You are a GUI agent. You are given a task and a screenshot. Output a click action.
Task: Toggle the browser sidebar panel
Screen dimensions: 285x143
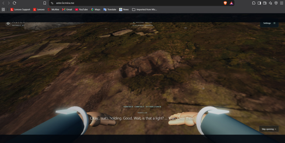coord(260,3)
